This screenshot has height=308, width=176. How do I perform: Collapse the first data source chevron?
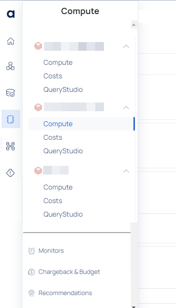coord(126,46)
